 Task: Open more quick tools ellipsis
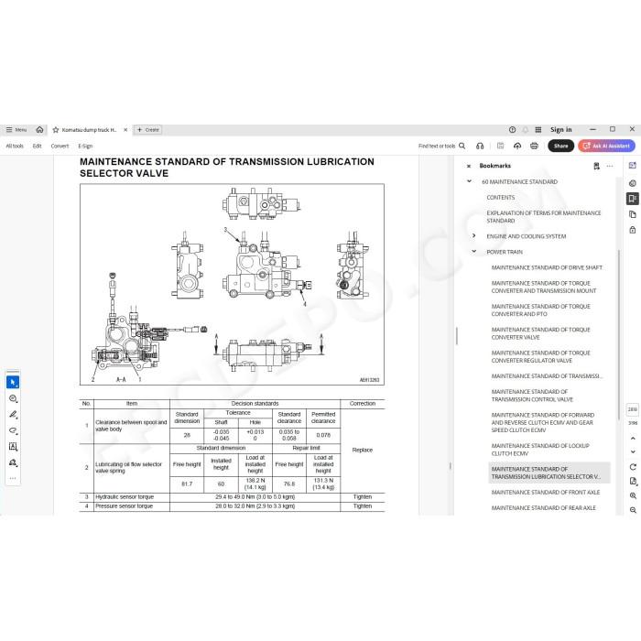[x=13, y=478]
